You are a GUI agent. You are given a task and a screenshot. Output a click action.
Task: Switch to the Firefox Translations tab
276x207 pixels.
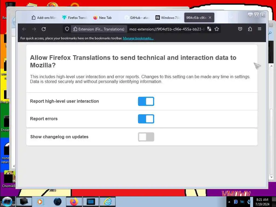pos(75,18)
